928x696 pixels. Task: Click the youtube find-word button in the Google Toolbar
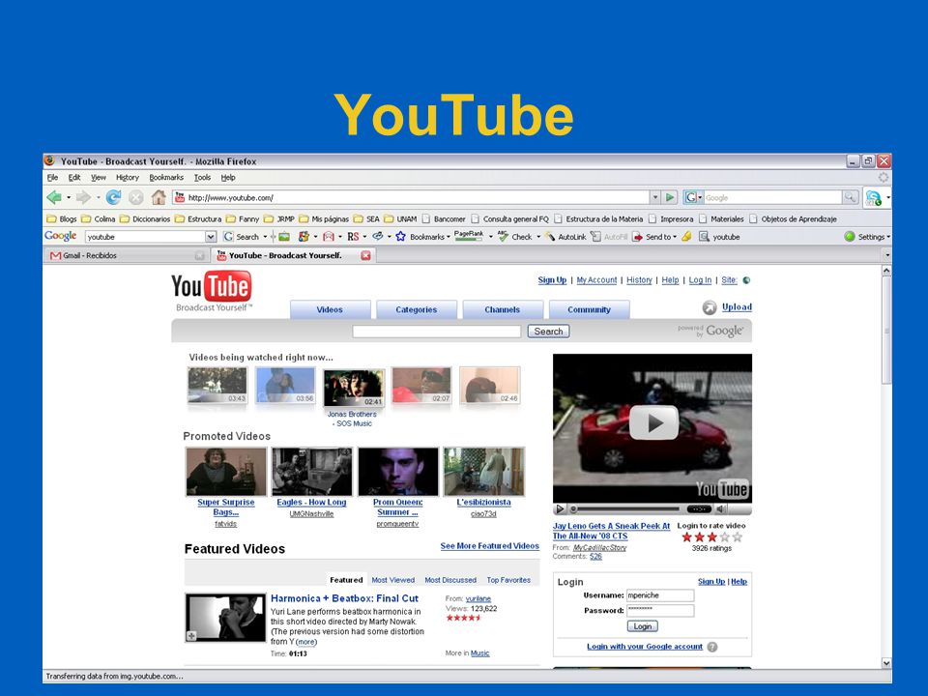coord(719,237)
